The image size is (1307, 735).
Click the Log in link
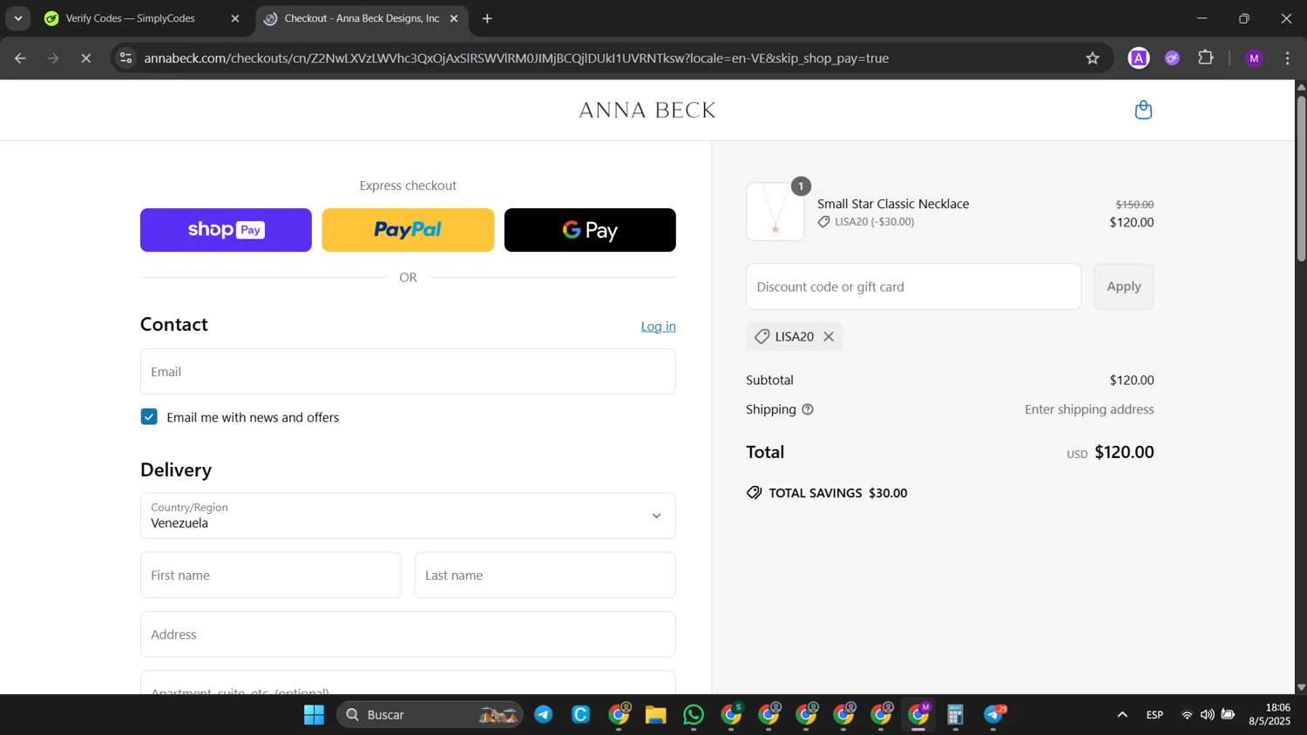pos(658,327)
